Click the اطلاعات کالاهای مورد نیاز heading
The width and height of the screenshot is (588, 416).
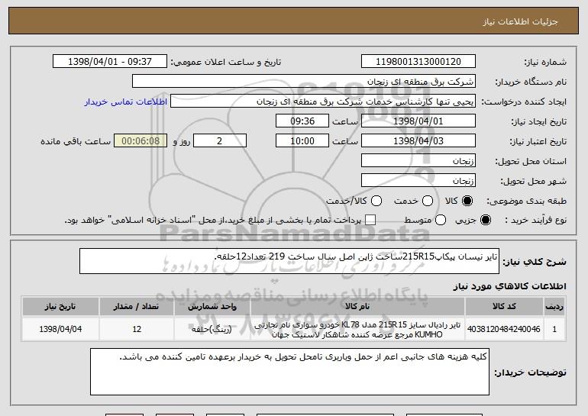[x=509, y=286]
